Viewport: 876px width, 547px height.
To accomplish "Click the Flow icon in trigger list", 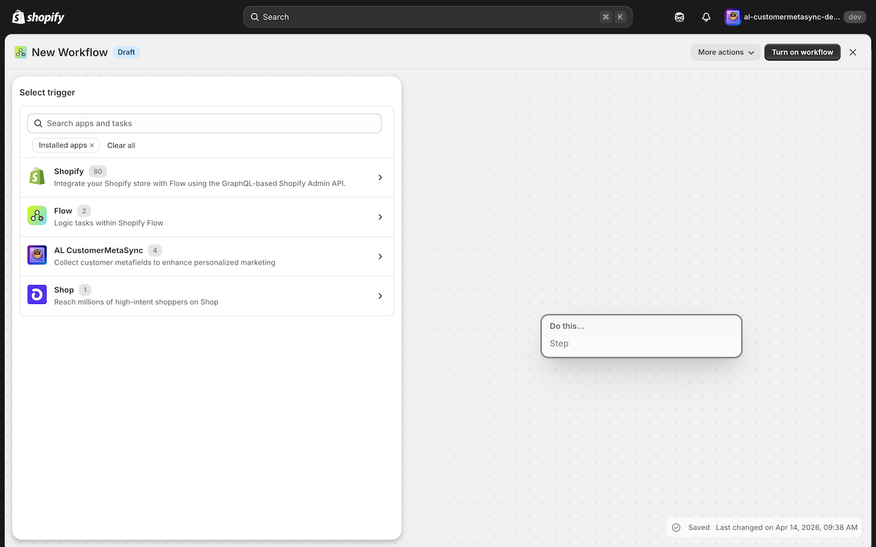I will (37, 216).
